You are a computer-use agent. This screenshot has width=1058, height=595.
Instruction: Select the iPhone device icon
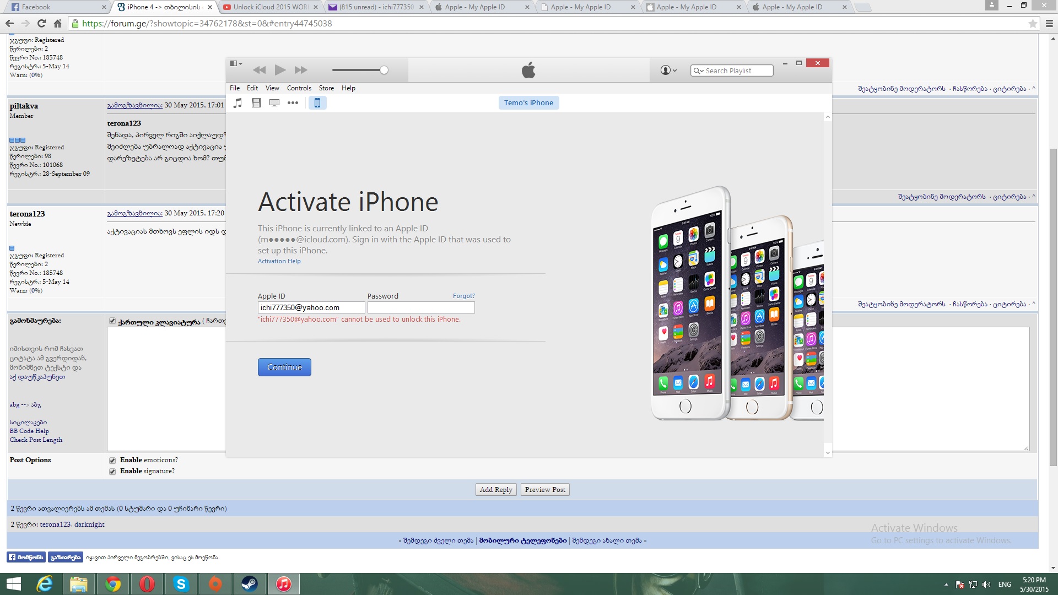tap(317, 103)
